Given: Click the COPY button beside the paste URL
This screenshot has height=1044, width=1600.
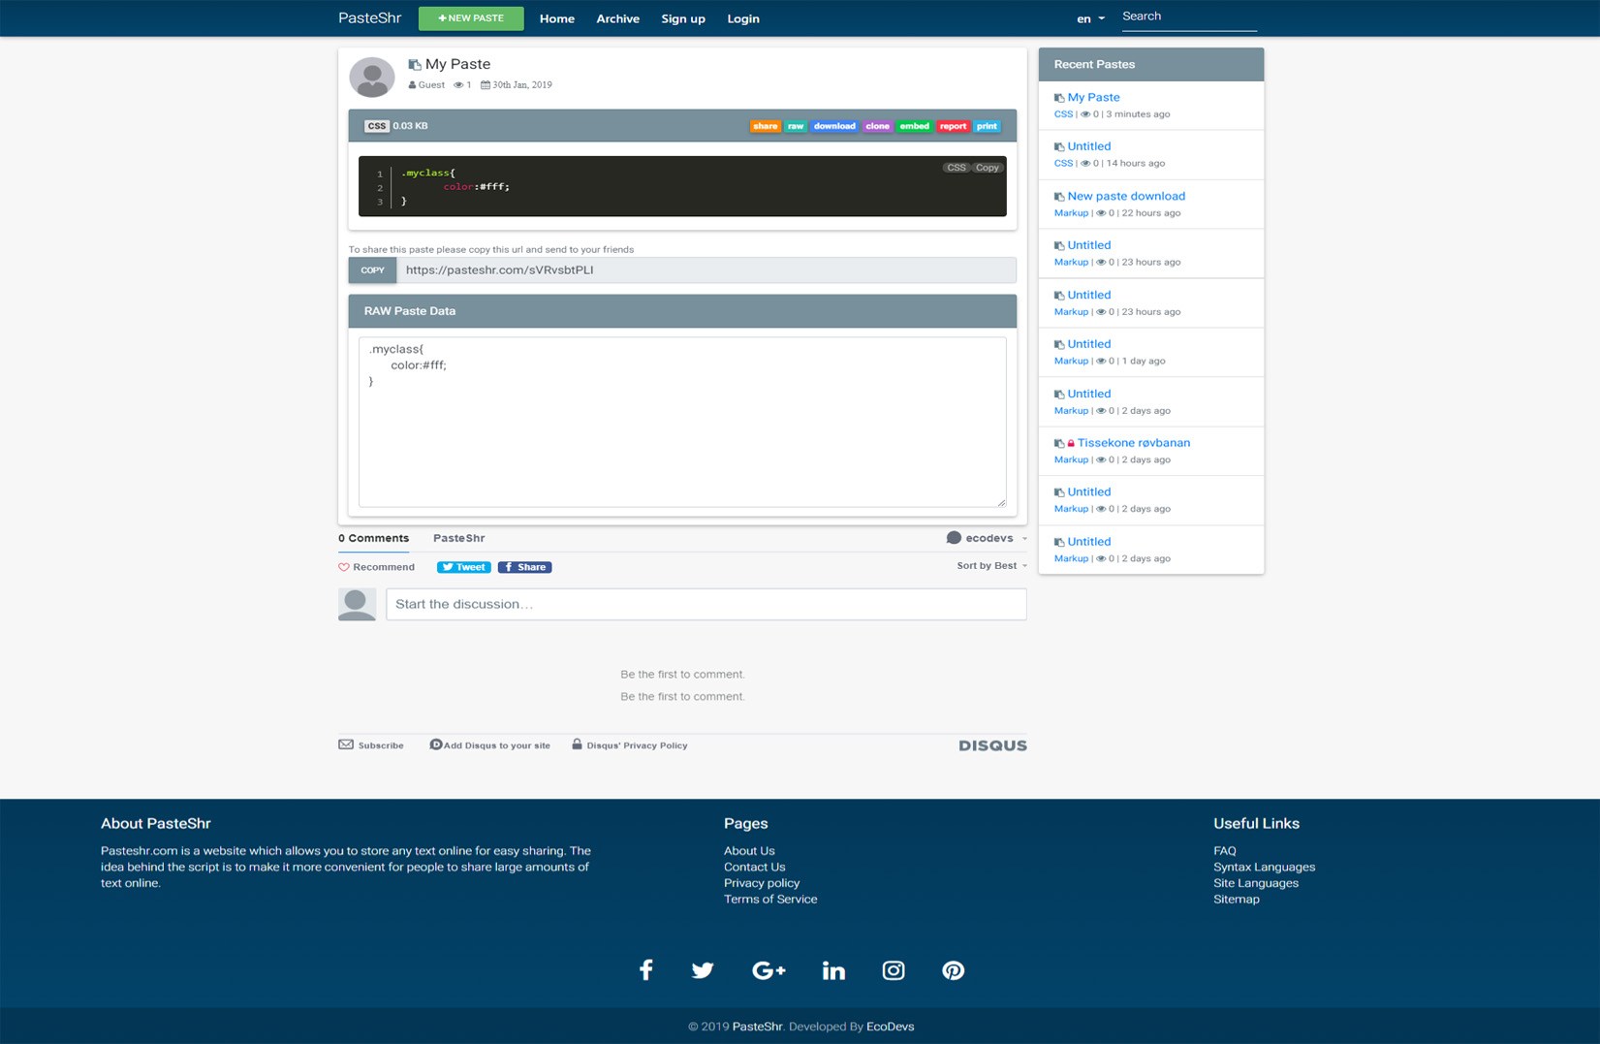Looking at the screenshot, I should (x=373, y=270).
